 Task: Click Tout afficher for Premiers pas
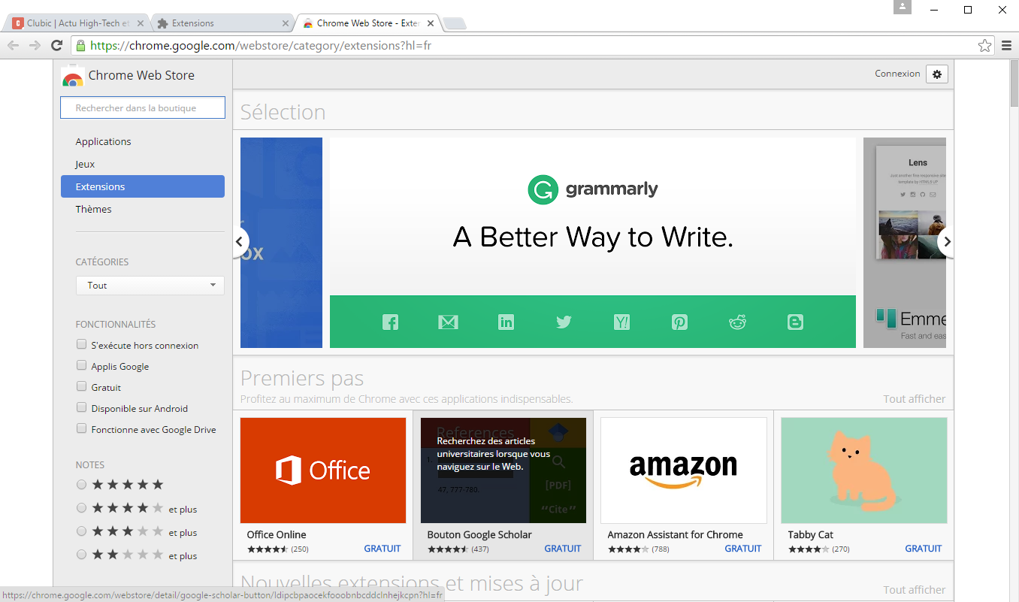(x=914, y=398)
